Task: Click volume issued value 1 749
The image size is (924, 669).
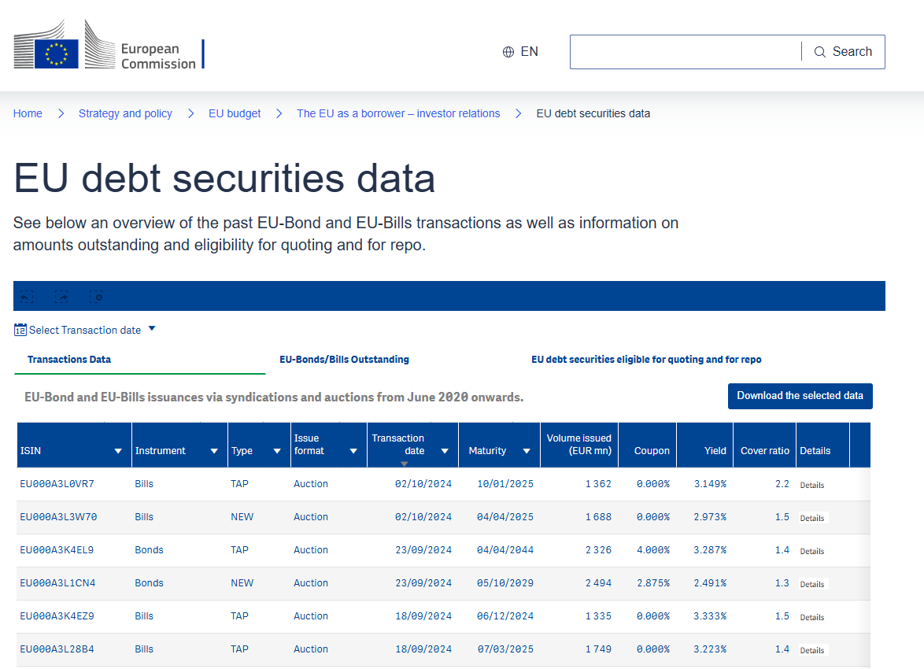Action: 598,649
